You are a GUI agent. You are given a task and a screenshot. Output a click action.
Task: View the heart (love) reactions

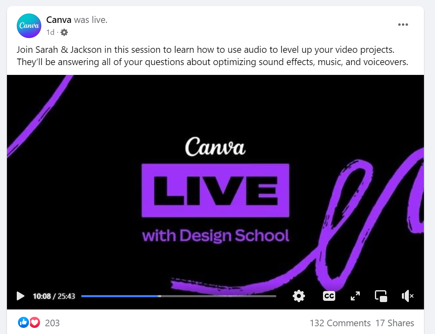35,323
